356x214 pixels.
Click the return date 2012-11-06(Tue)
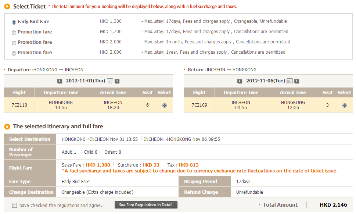tap(265, 81)
